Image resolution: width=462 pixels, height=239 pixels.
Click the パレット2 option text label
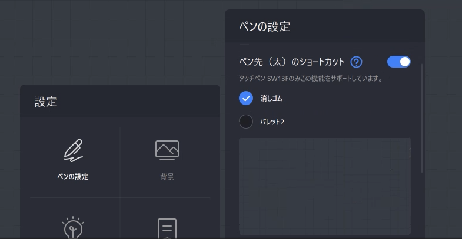click(x=272, y=122)
